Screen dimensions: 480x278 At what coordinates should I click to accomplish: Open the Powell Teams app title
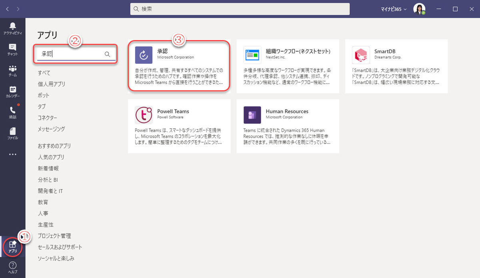point(173,111)
